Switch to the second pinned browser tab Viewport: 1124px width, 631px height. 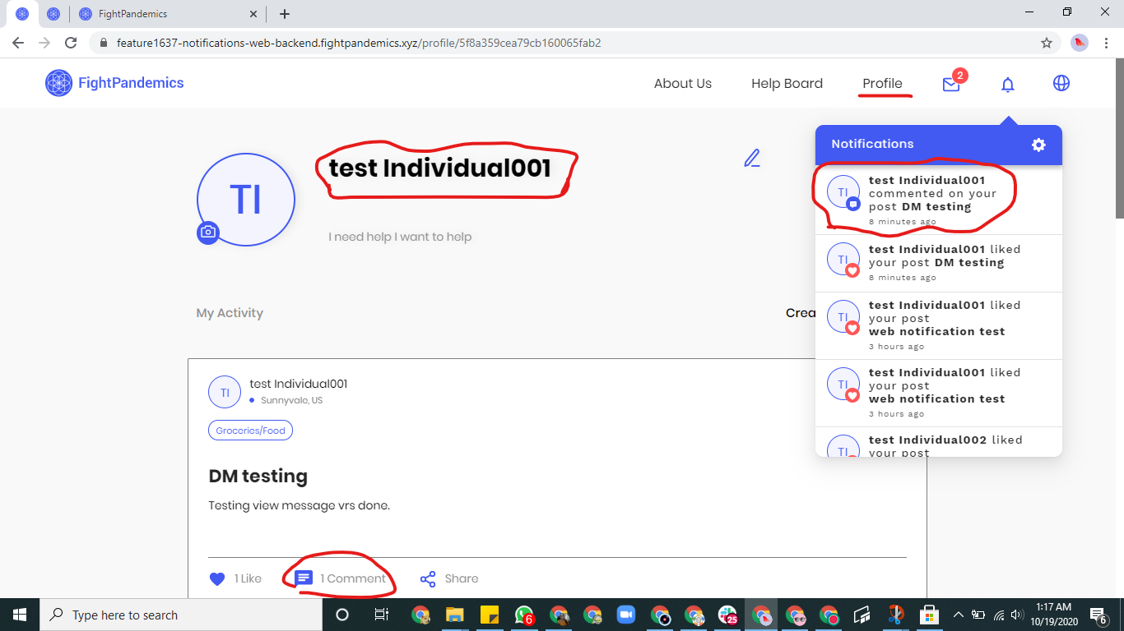(x=53, y=14)
